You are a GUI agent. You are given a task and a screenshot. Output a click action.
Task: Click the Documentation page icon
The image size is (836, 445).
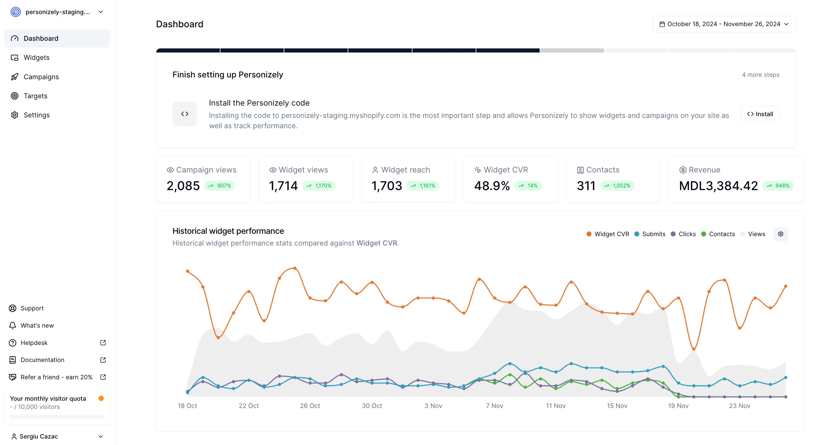(x=13, y=360)
